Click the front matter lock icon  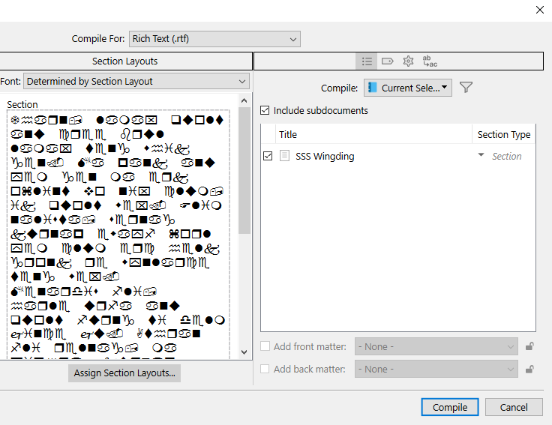529,346
